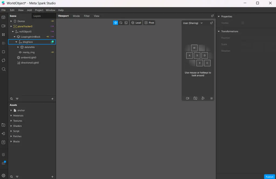Activate the Move tool toggle

click(115, 23)
